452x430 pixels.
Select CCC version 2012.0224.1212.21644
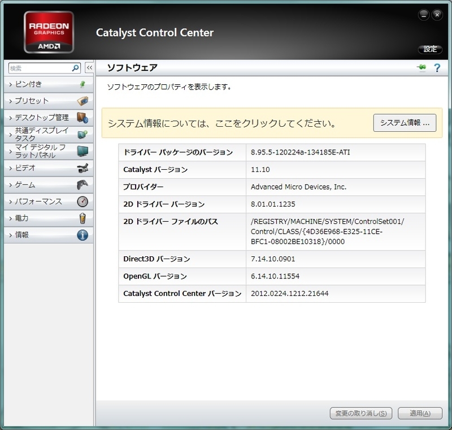click(x=289, y=294)
